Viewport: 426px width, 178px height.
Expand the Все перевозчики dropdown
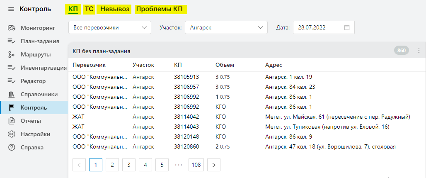(109, 28)
